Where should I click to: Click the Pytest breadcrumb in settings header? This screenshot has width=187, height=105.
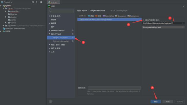tap(82, 11)
